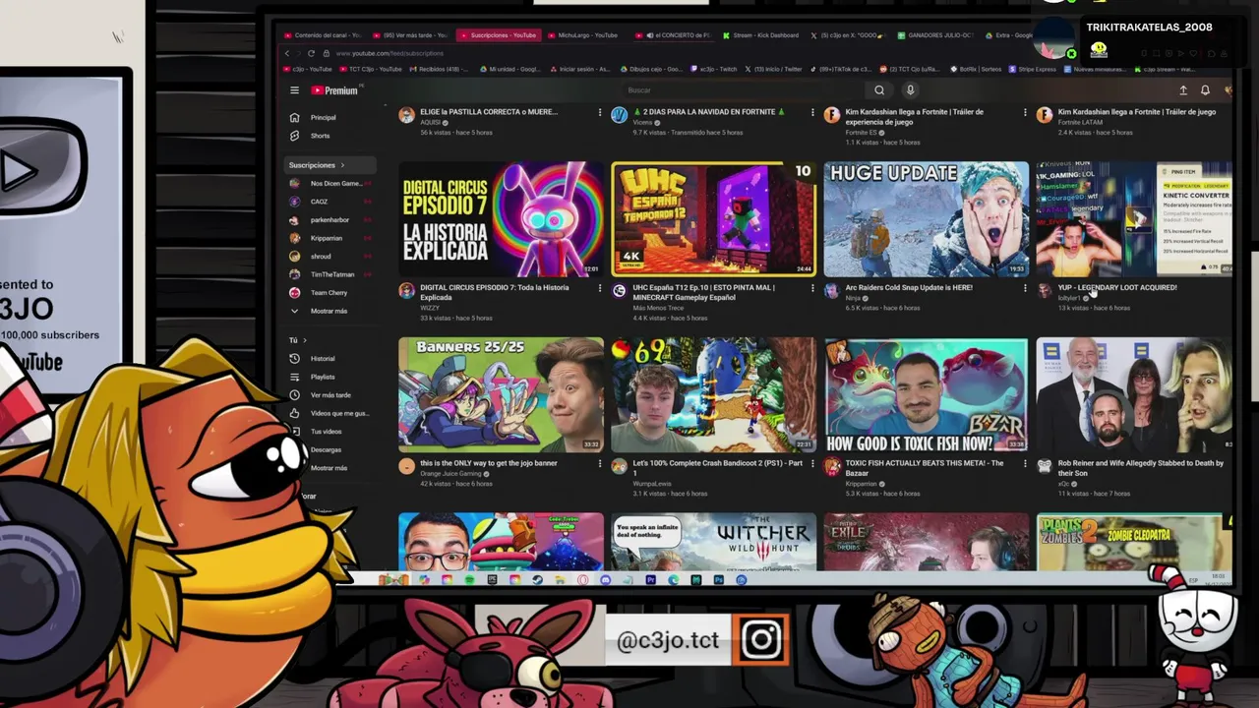The image size is (1259, 708).
Task: Switch to el CONCIERTO browser tab
Action: (675, 35)
